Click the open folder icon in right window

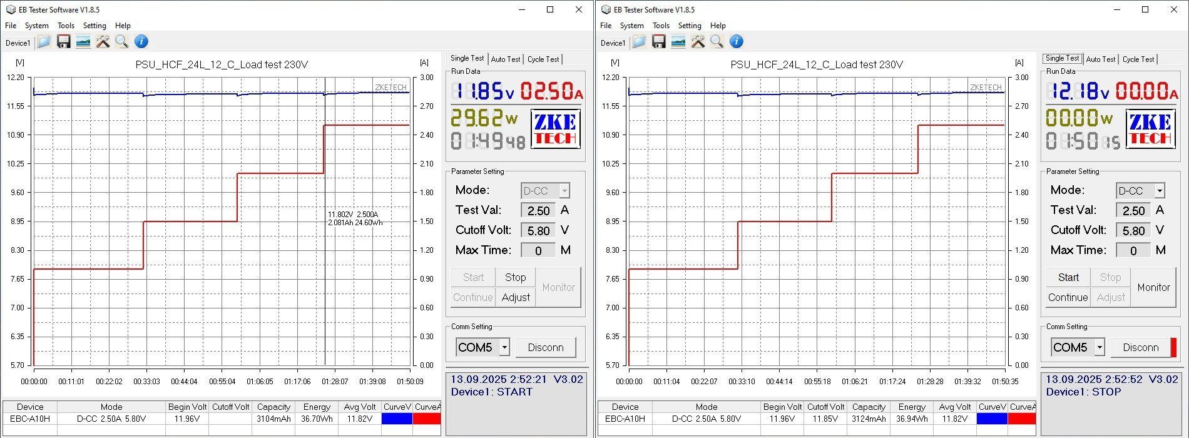(639, 42)
